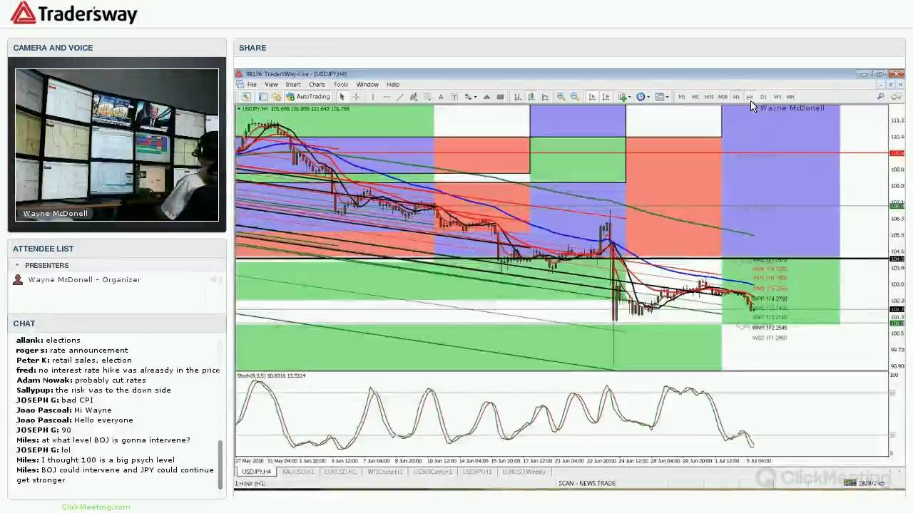Switch chart to line chart mode
Image resolution: width=913 pixels, height=513 pixels.
545,97
